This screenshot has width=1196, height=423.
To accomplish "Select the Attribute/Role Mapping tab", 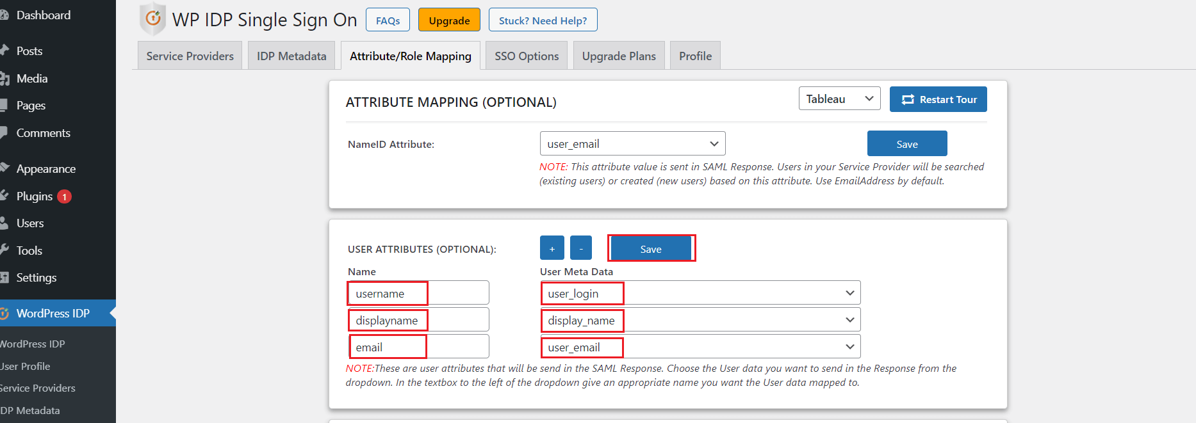I will (x=410, y=56).
